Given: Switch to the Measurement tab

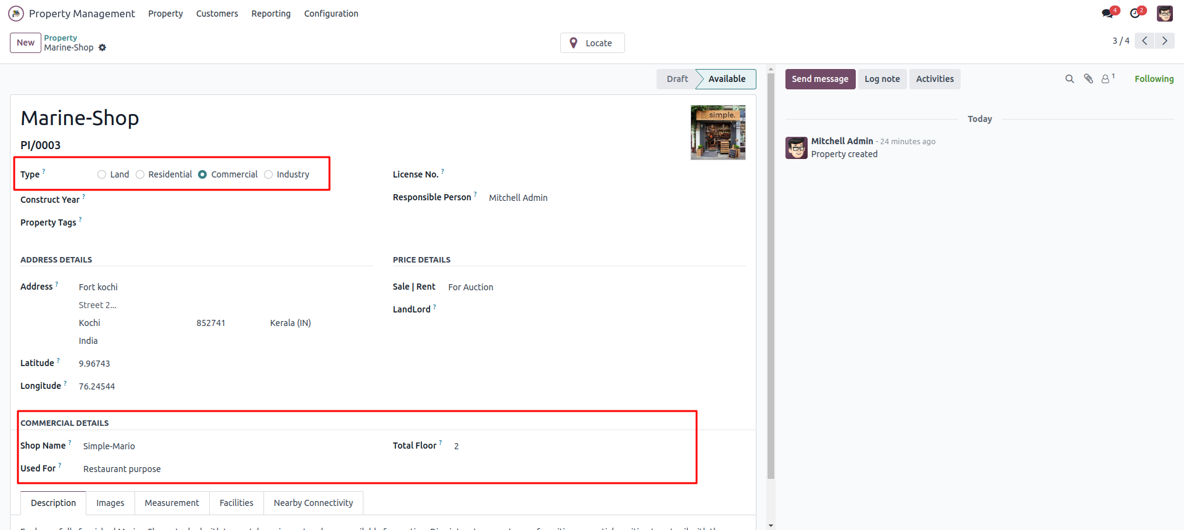Looking at the screenshot, I should 172,503.
